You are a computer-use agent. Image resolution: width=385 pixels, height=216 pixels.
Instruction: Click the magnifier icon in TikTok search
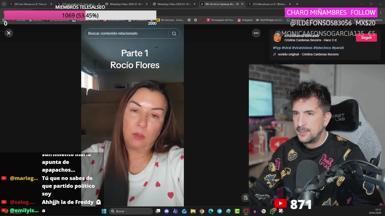click(174, 34)
